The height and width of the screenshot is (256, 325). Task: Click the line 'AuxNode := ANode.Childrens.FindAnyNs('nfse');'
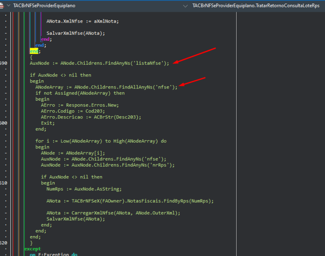tap(104, 159)
